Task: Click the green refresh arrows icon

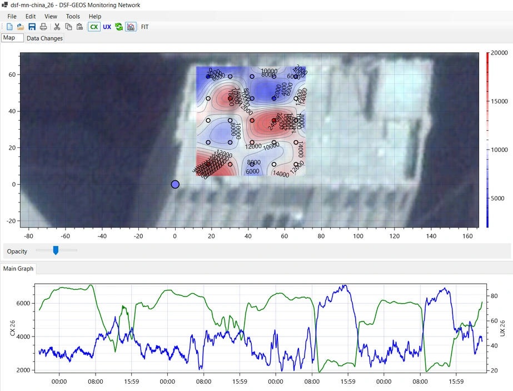Action: pos(119,27)
